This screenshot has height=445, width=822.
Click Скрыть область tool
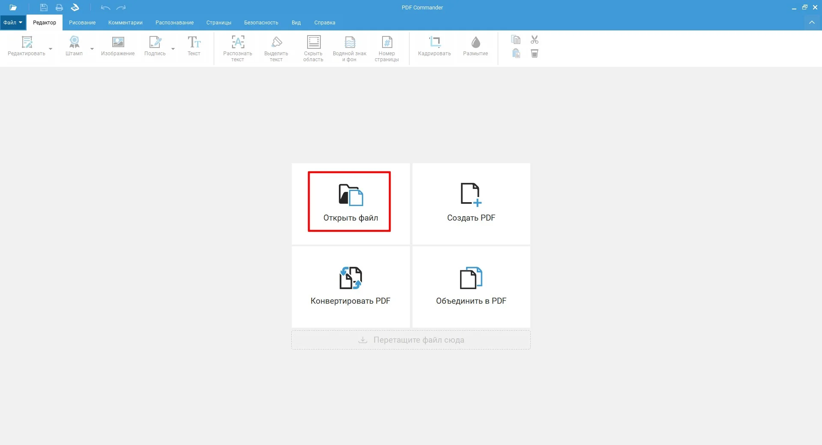314,48
